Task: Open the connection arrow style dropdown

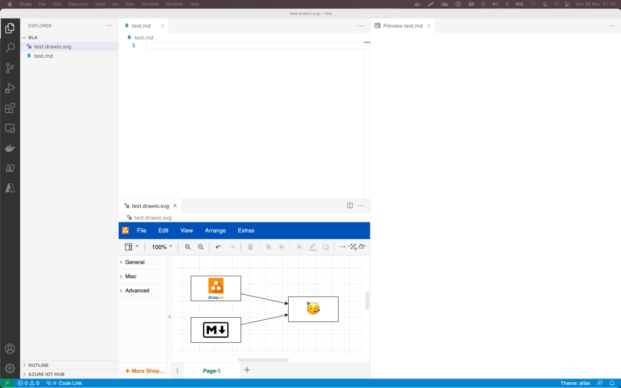Action: coord(344,247)
